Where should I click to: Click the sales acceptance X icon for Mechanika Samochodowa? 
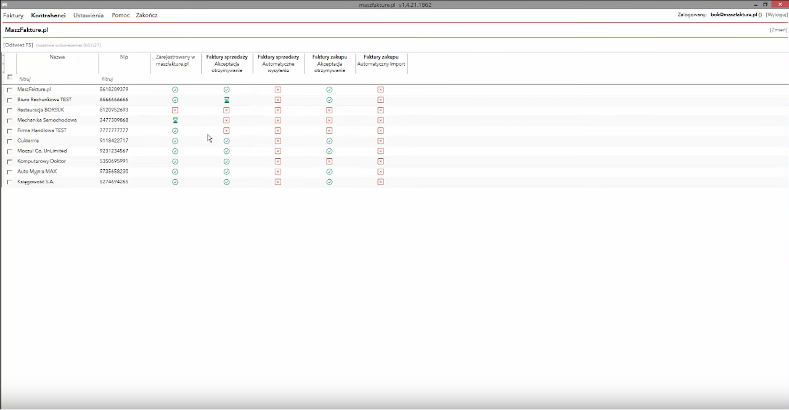(227, 121)
